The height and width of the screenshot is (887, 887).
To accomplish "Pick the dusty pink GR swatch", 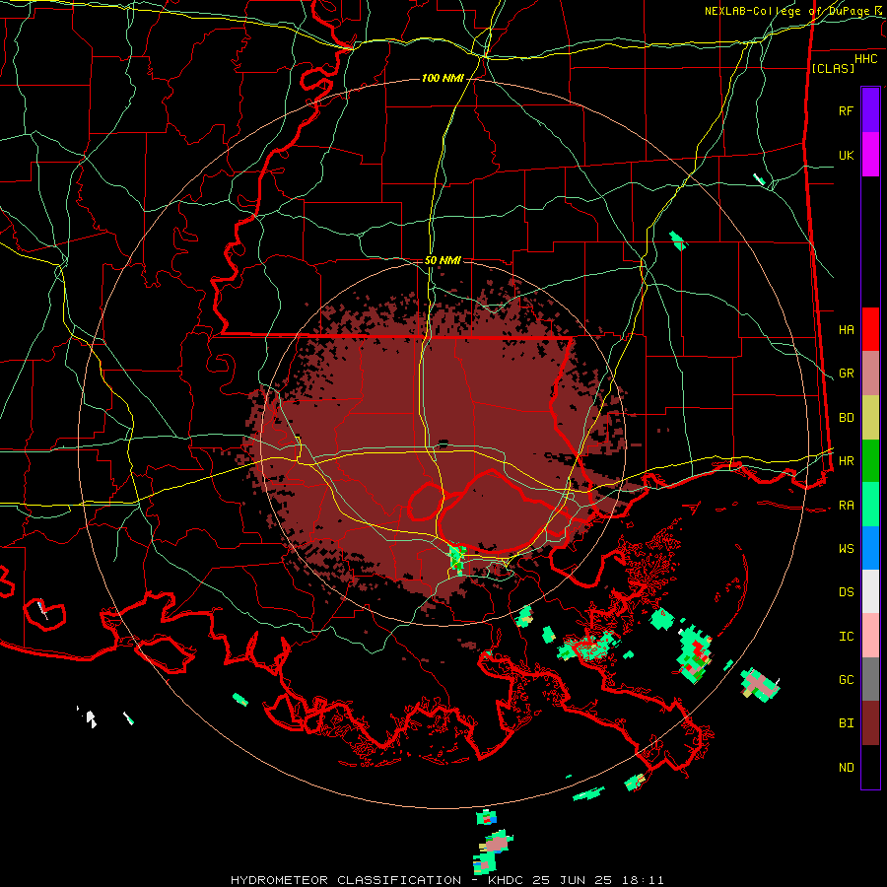I will coord(870,374).
